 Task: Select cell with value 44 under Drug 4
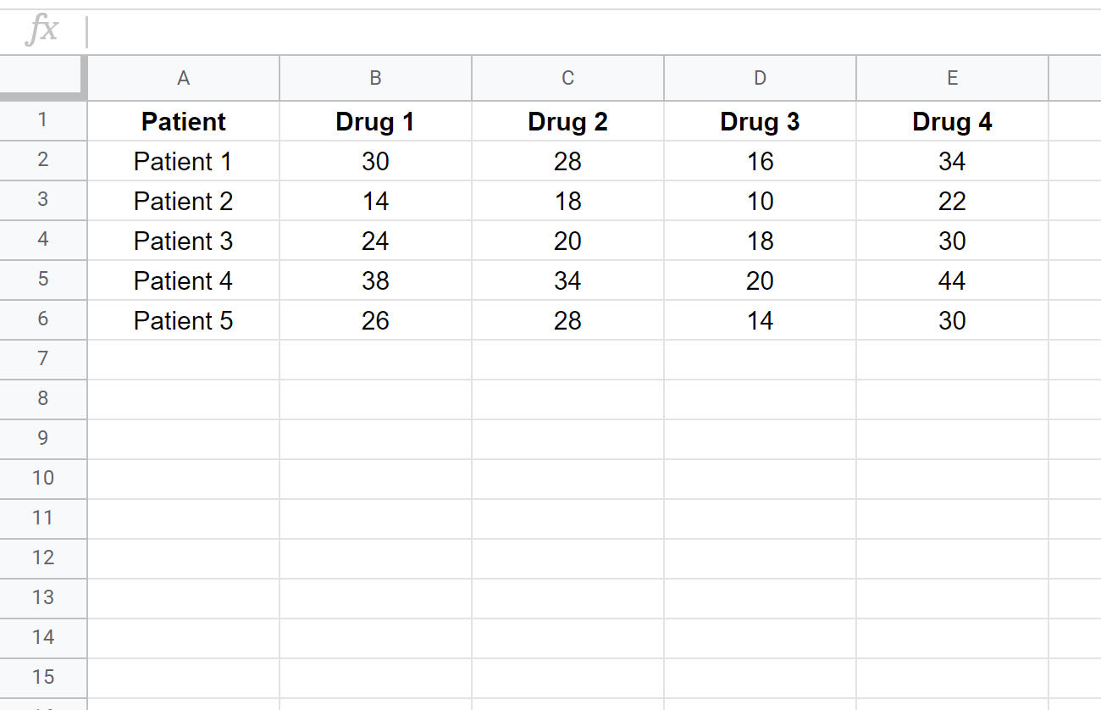(x=953, y=280)
